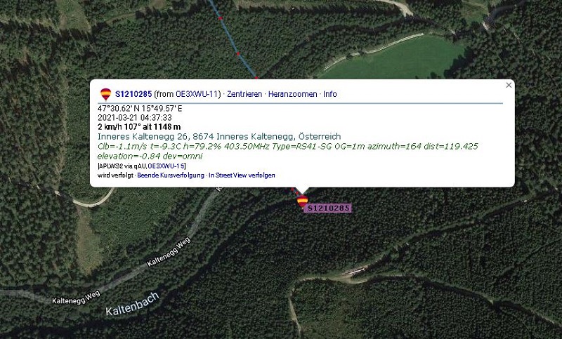Viewport: 562px width, 339px height.
Task: Click the Kaltenbach stream label
Action: [x=132, y=304]
